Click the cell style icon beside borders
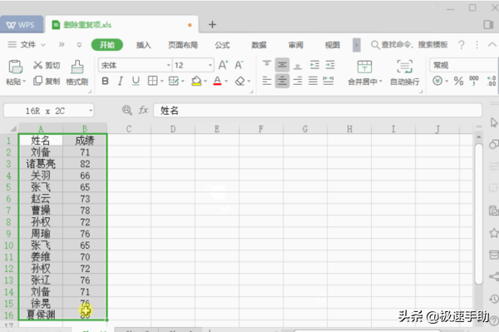 click(174, 81)
